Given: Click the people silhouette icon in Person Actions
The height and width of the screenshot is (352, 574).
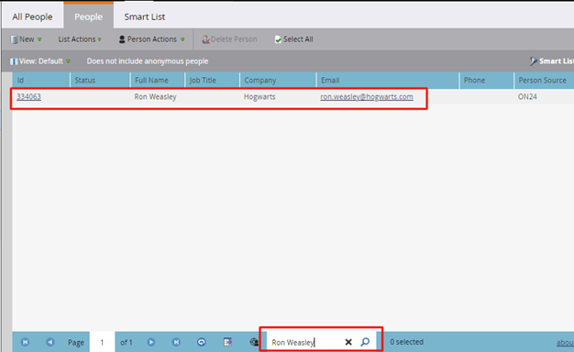Looking at the screenshot, I should point(122,39).
